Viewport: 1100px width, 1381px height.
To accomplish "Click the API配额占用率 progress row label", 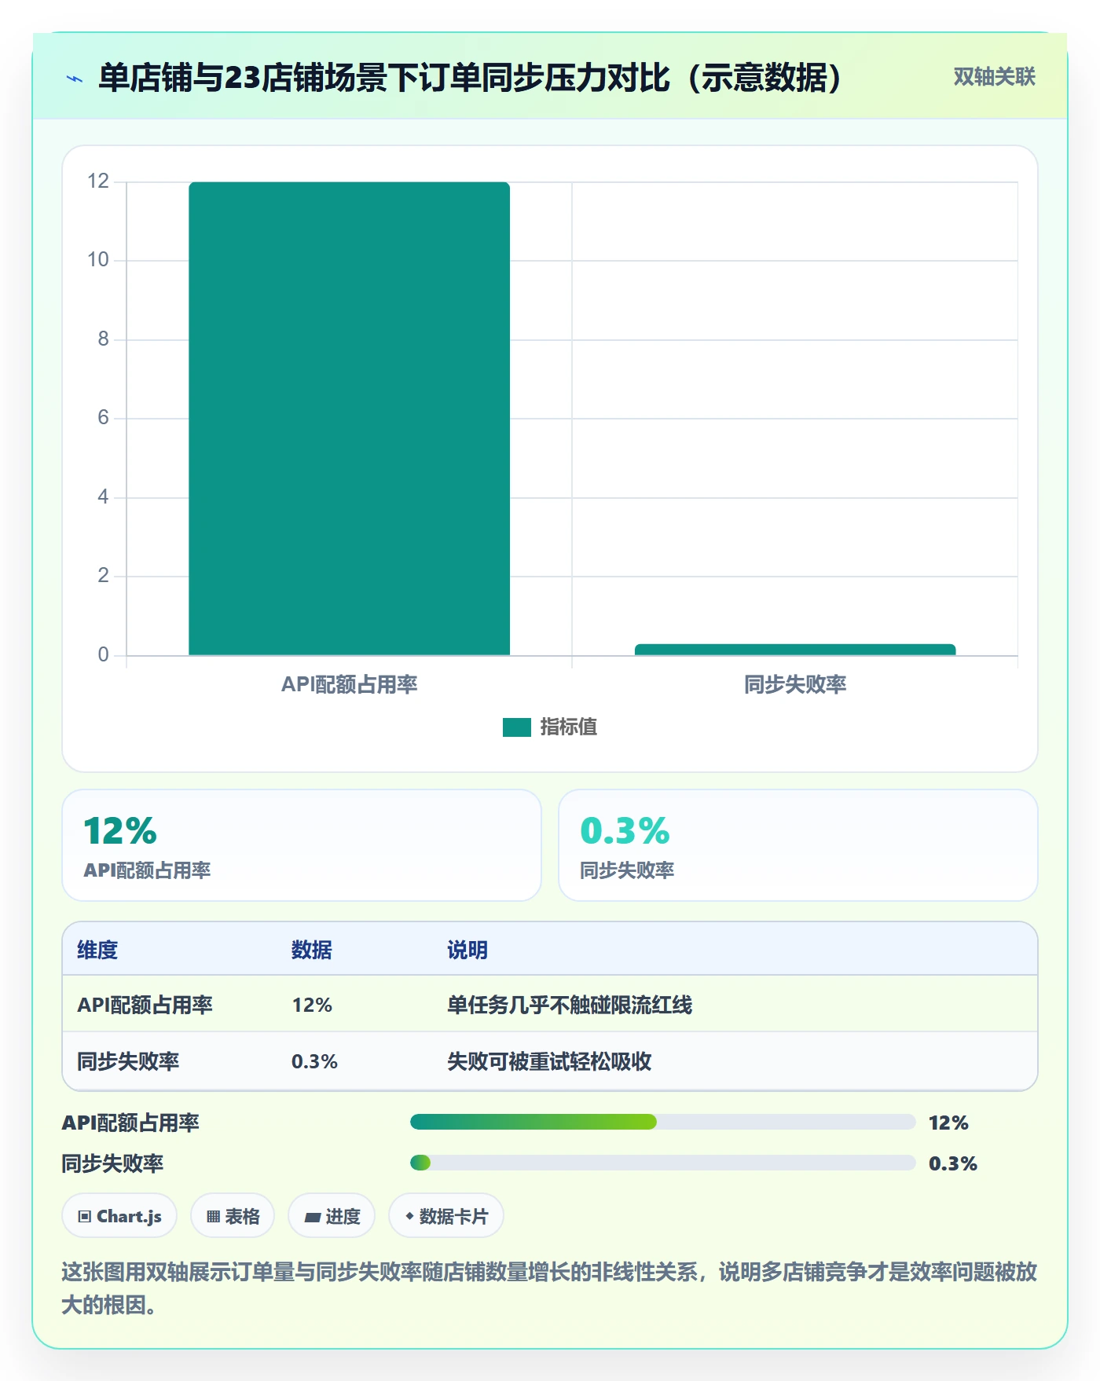I will [x=130, y=1123].
